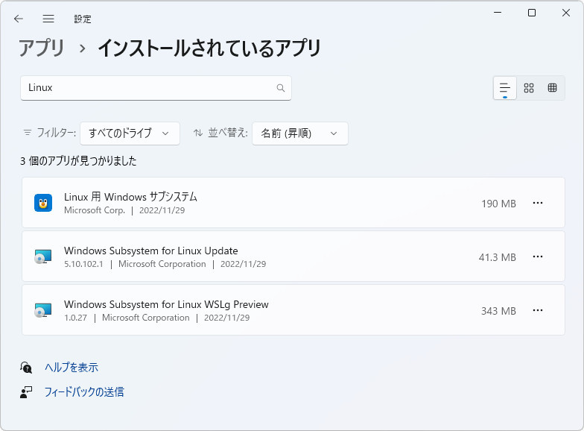Maximize the settings window

(532, 13)
